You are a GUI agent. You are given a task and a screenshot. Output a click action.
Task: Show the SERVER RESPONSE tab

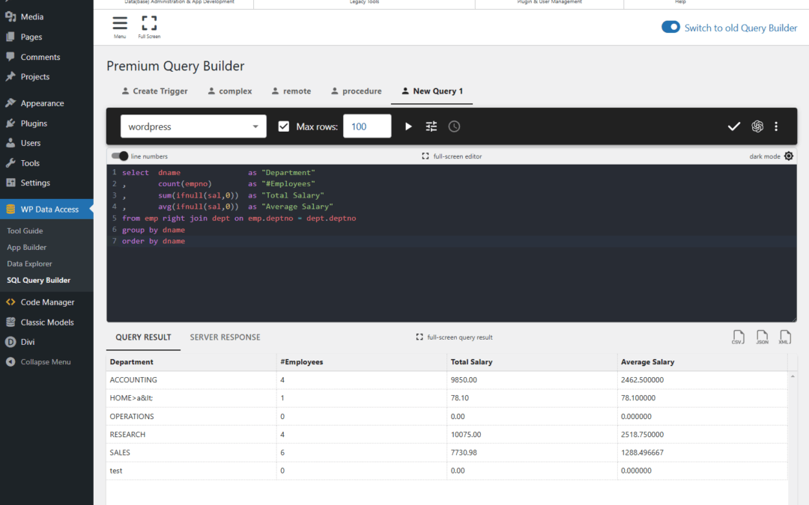225,337
